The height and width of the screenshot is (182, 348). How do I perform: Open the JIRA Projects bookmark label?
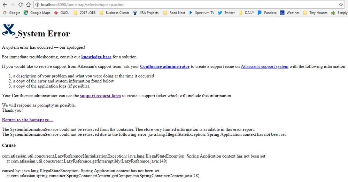(149, 13)
